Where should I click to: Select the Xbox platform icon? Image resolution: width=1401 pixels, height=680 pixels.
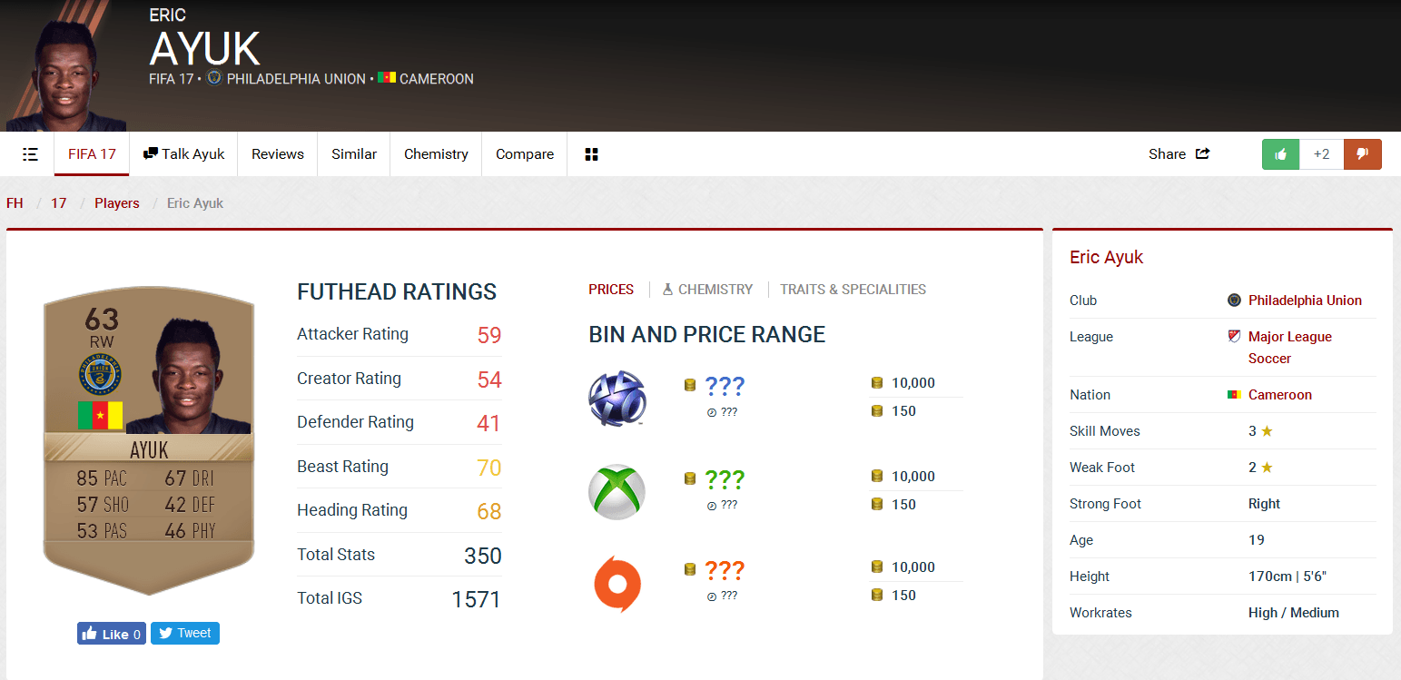617,492
